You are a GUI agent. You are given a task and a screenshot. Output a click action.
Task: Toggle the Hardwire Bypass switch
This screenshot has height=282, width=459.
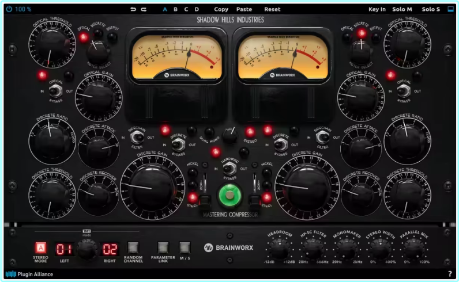coord(229,169)
